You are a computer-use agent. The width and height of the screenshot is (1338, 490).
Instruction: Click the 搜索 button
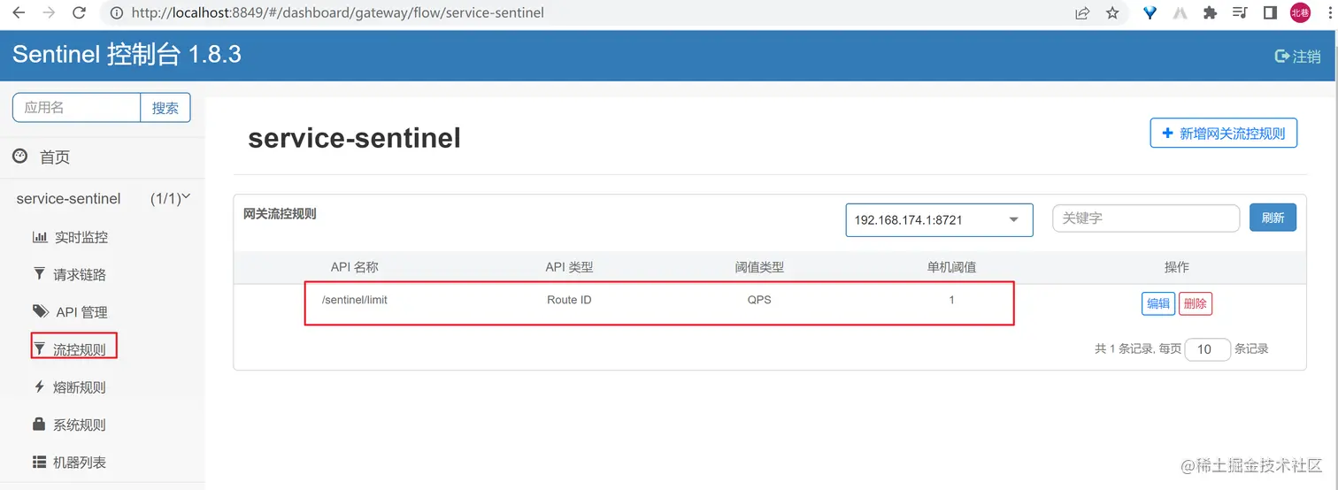pyautogui.click(x=165, y=107)
